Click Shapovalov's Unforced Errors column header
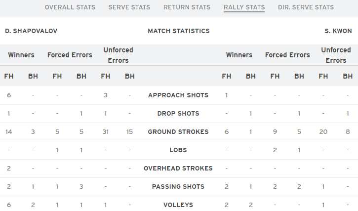Viewport: 358px width, 211px height. click(x=118, y=55)
